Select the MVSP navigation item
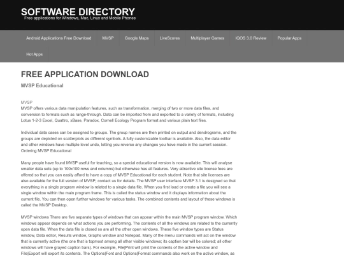The width and height of the screenshot is (344, 258). [108, 38]
